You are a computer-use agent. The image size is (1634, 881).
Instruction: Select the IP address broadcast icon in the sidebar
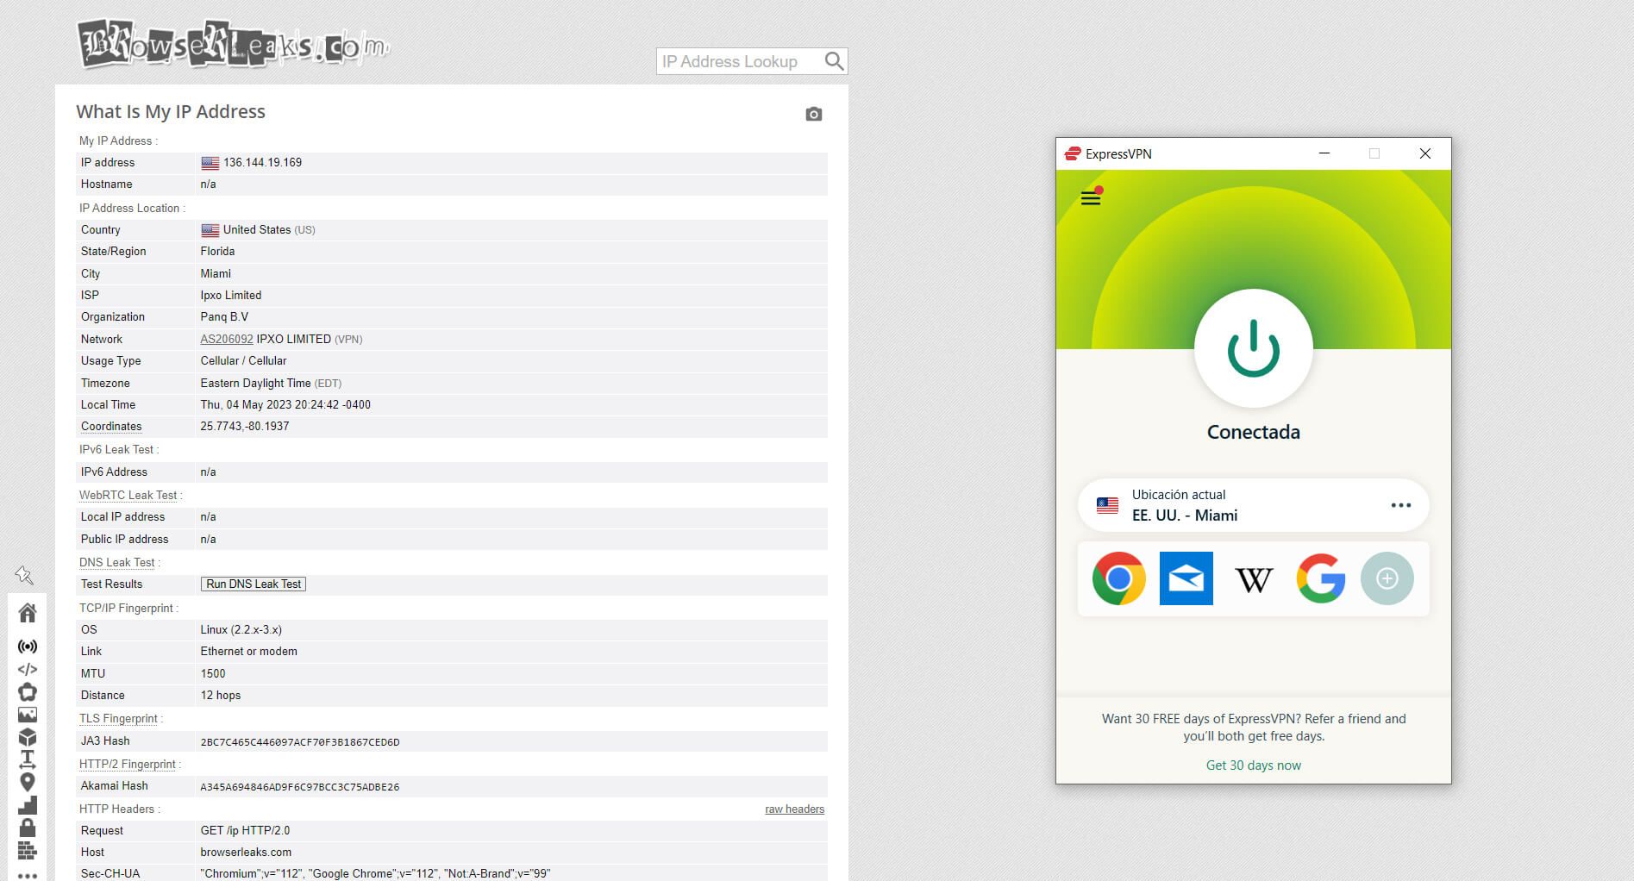pyautogui.click(x=28, y=647)
